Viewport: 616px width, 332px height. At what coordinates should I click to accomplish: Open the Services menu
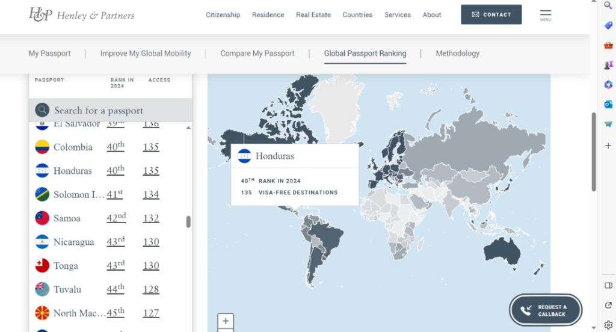pyautogui.click(x=397, y=14)
